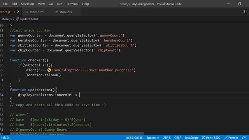Click 'chipCounter' variable name
This screenshot has height=140, width=249.
coord(29,50)
